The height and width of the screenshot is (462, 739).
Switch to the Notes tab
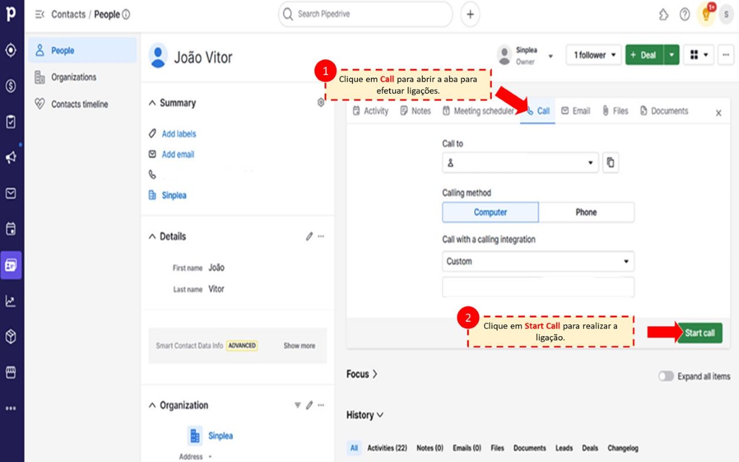point(415,111)
